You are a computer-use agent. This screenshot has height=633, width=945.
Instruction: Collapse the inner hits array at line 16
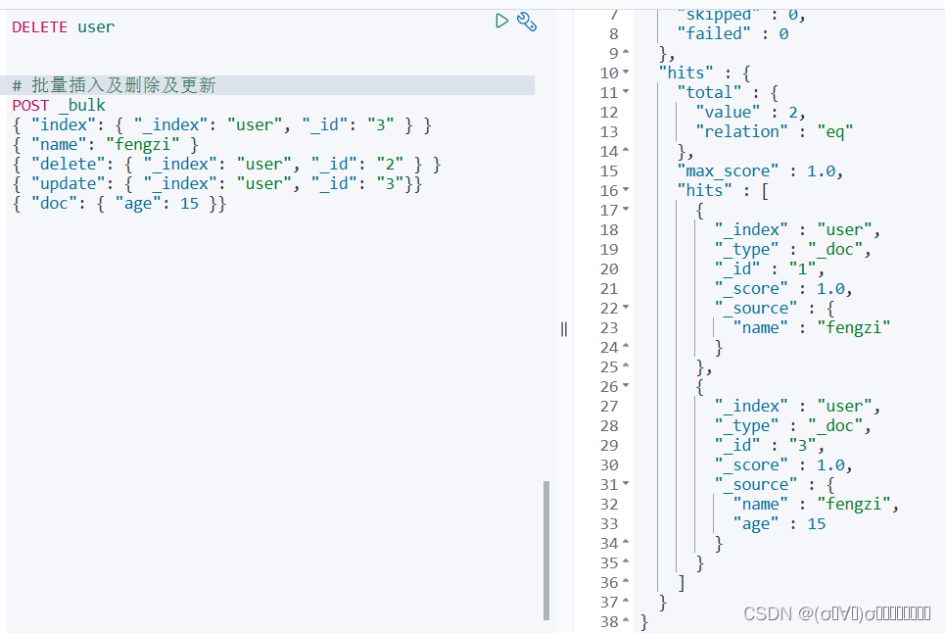coord(626,190)
